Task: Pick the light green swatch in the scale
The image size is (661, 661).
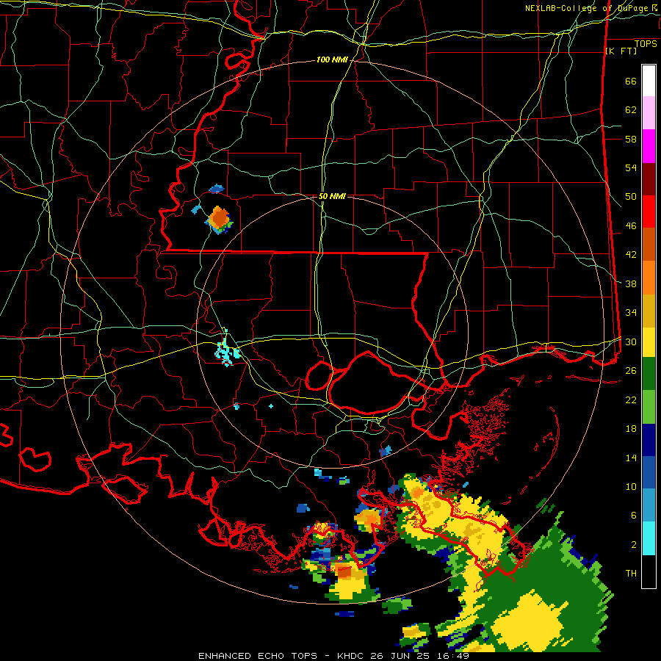Action: (649, 407)
